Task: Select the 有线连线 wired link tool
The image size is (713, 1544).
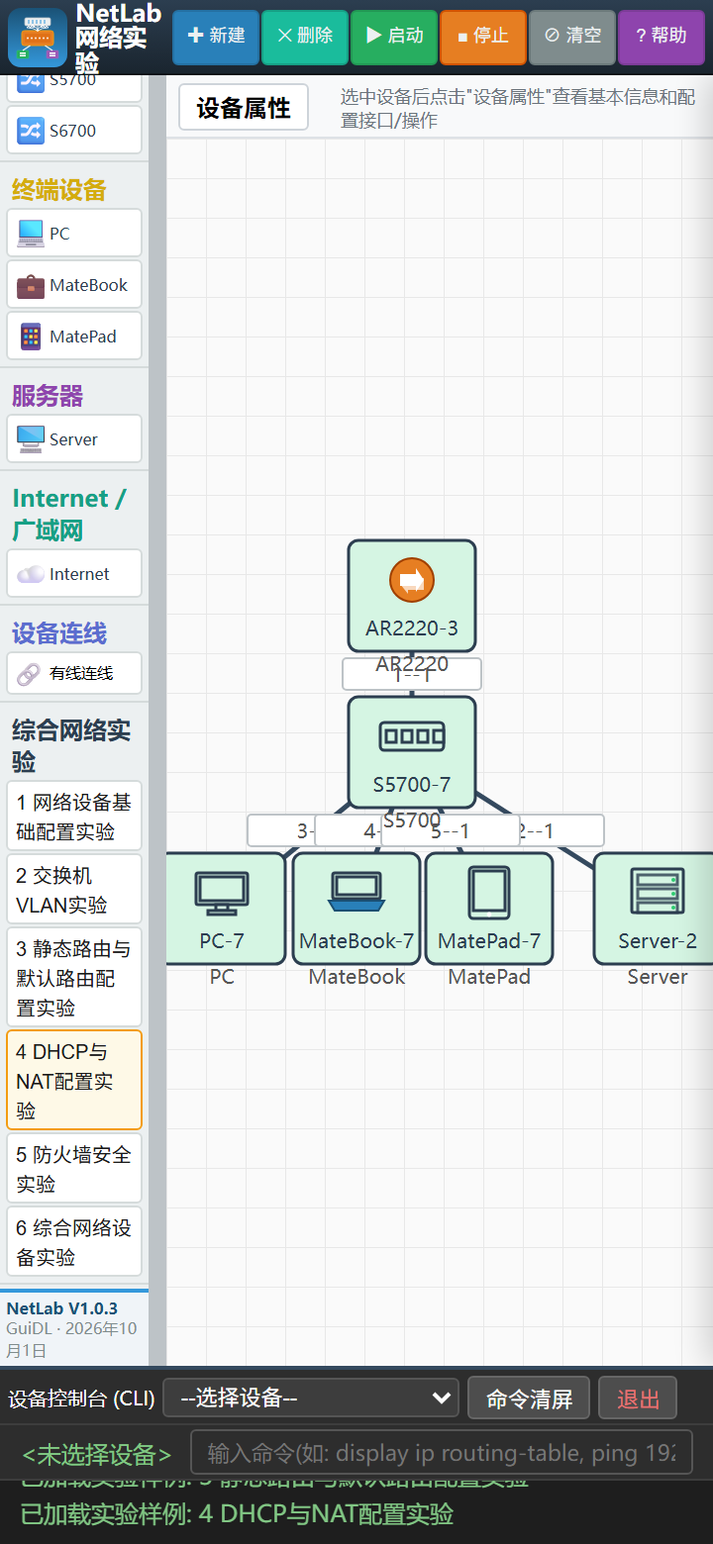Action: [x=74, y=673]
